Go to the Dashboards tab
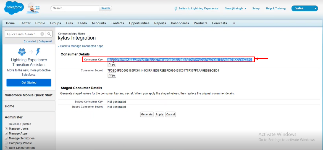Viewport: 323px width, 150px height. 180,23
